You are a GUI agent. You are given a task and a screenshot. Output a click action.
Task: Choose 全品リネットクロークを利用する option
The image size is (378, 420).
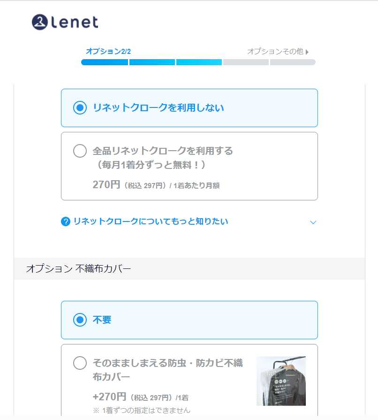[80, 151]
